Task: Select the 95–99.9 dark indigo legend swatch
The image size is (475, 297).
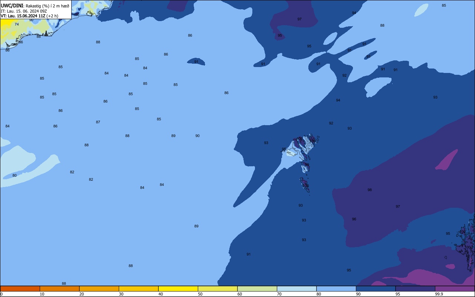Action: click(415, 288)
